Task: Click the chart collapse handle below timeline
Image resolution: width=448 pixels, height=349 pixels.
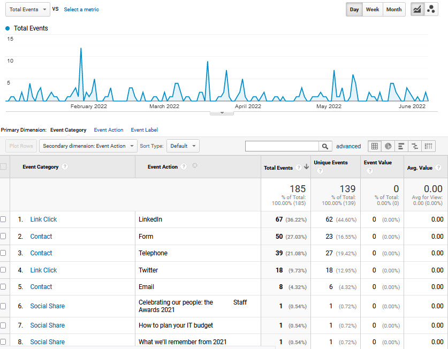Action: point(222,113)
